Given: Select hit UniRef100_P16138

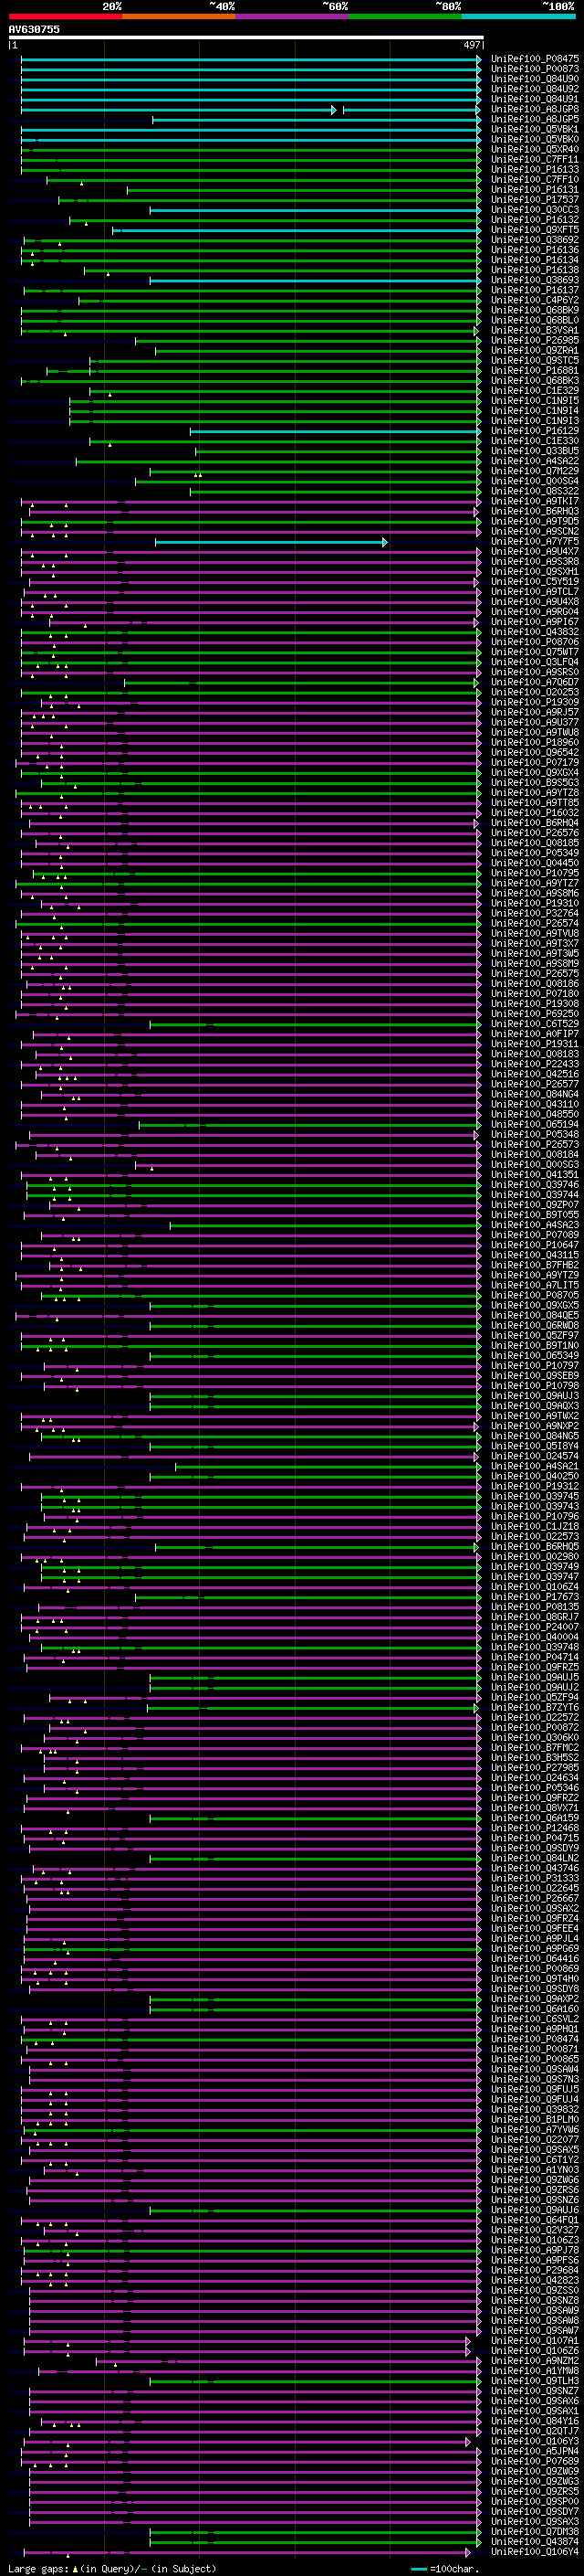Looking at the screenshot, I should [535, 270].
